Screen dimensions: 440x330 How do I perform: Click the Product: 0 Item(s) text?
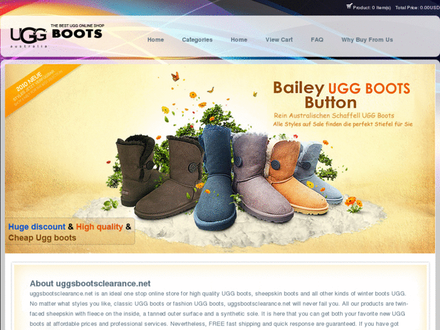point(372,8)
